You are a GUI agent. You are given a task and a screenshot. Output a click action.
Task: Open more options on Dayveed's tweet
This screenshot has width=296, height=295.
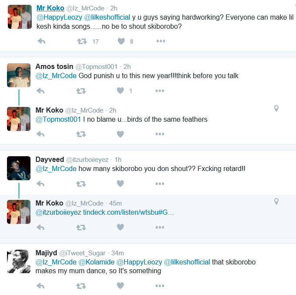160,184
